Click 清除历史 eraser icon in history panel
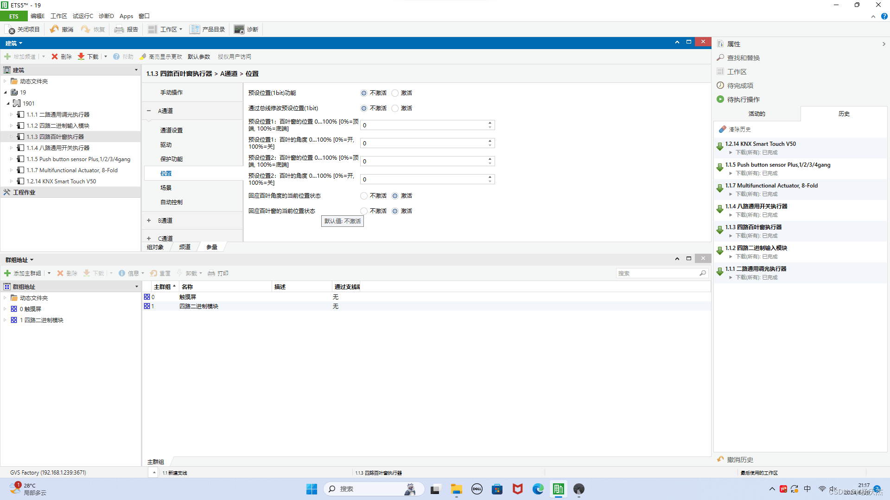This screenshot has width=890, height=500. coord(722,130)
